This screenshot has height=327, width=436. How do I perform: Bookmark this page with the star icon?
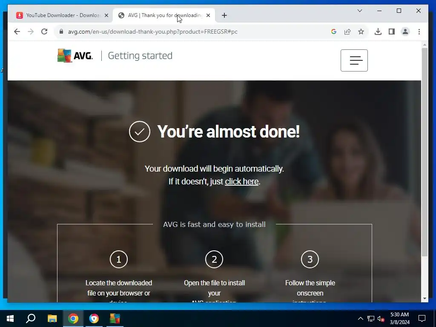click(x=361, y=32)
